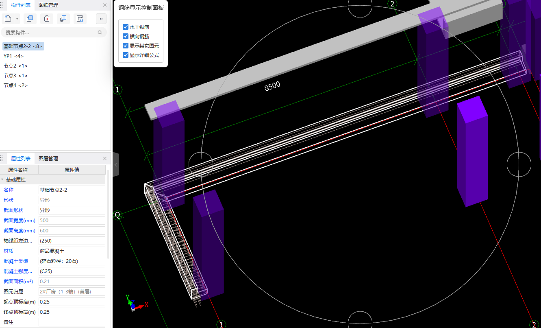Viewport: 541px width, 328px height.
Task: Open the 截面形状 value field
Action: pos(72,210)
